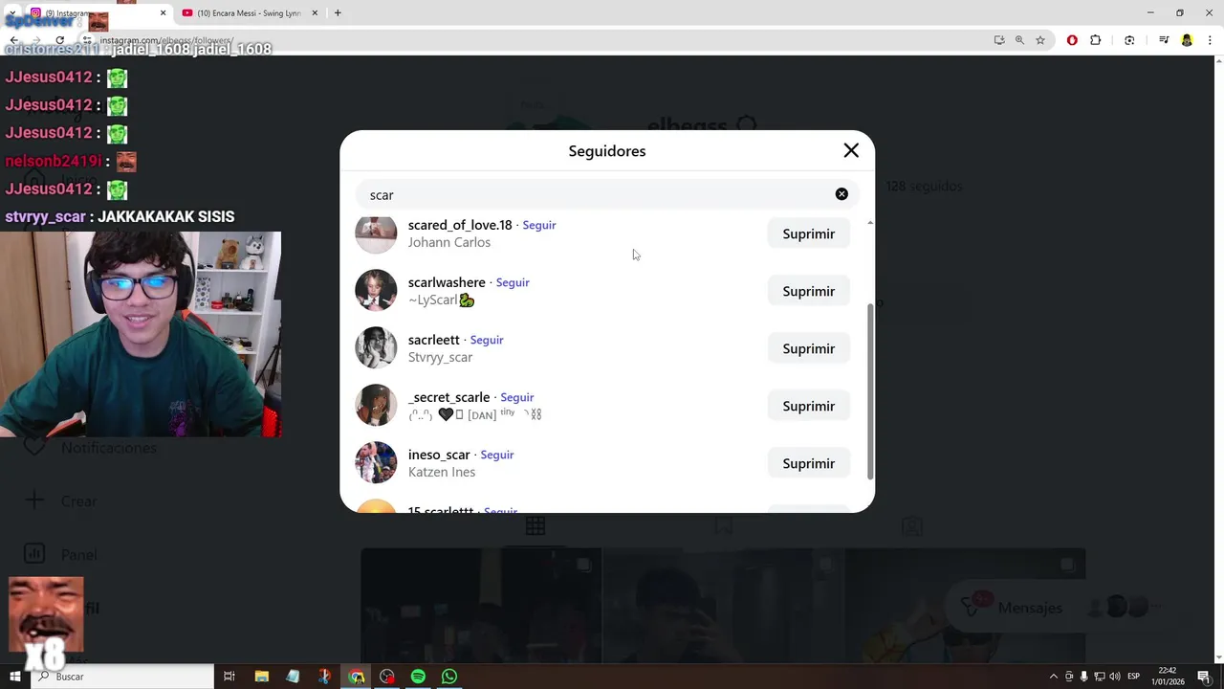Image resolution: width=1224 pixels, height=689 pixels.
Task: Open the zoom magnifier in address bar
Action: [1019, 40]
